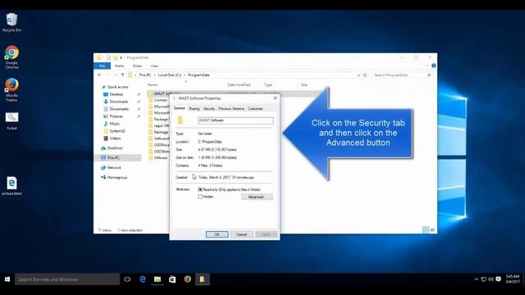Open the Action Center notifications icon
The image size is (525, 295).
498,279
